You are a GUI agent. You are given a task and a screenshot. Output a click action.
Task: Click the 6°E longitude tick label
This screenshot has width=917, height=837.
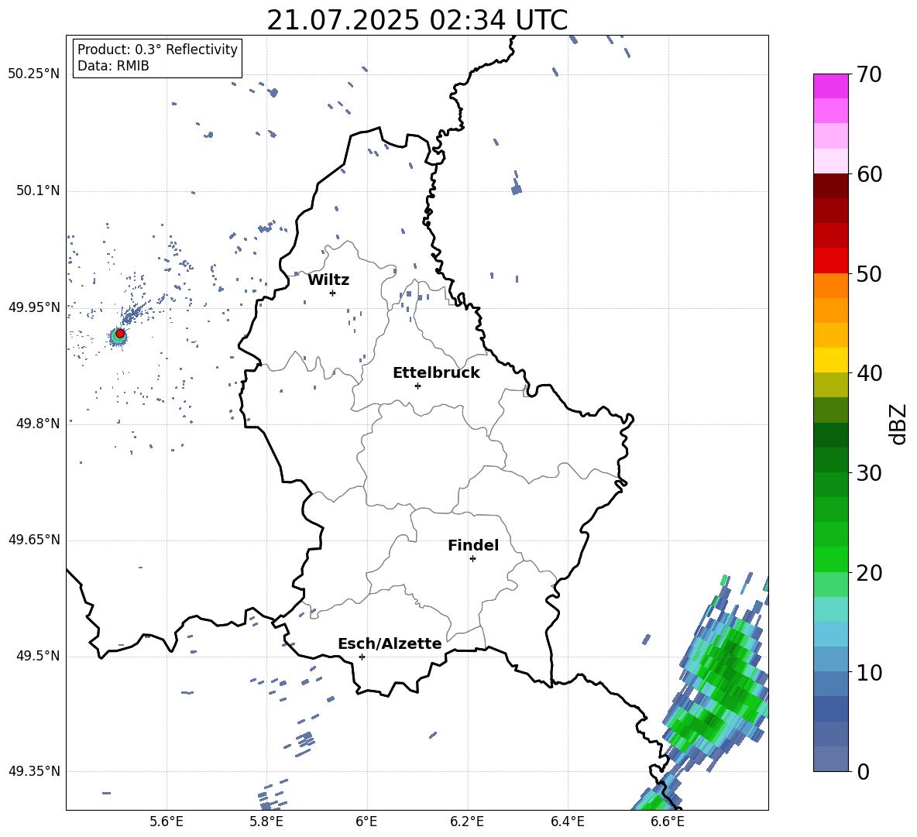click(366, 822)
